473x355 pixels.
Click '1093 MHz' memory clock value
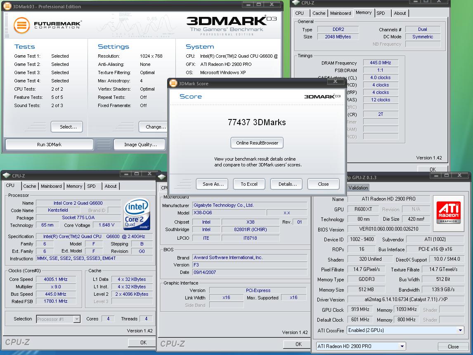click(406, 309)
